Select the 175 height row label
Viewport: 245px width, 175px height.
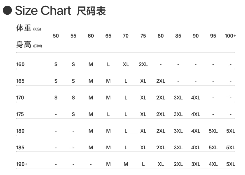20,114
